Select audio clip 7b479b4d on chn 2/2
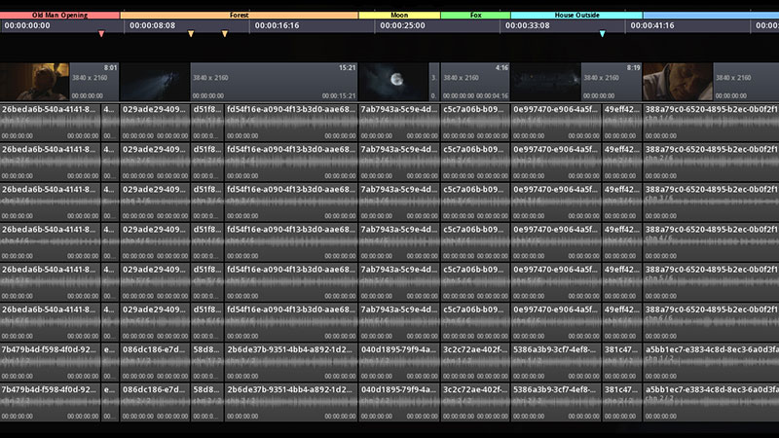 pos(51,403)
